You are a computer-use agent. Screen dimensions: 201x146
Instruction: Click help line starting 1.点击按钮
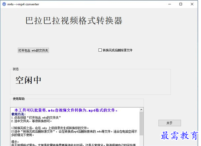point(36,118)
